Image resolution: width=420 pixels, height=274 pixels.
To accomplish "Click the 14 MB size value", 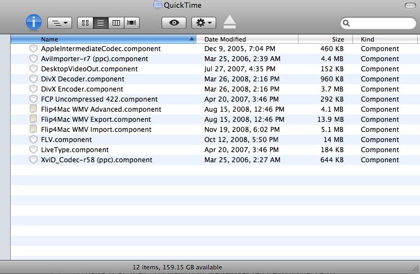I will point(333,140).
